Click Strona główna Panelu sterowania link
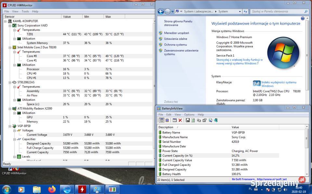The height and width of the screenshot is (194, 312). pyautogui.click(x=178, y=23)
